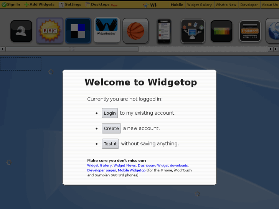This screenshot has width=279, height=209.
Task: Follow the Developer pages link
Action: [x=101, y=170]
